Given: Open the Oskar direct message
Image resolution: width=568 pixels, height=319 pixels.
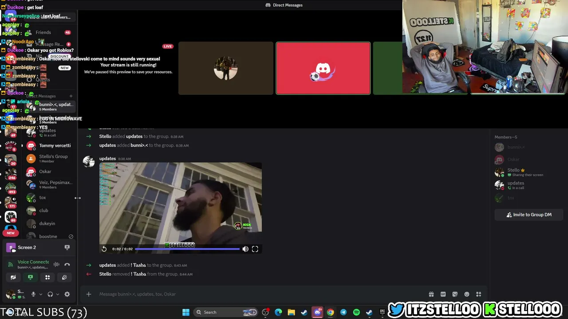Looking at the screenshot, I should pyautogui.click(x=49, y=171).
